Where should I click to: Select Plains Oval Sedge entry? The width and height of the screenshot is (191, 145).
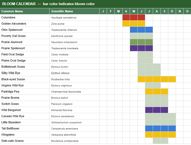click(13, 60)
